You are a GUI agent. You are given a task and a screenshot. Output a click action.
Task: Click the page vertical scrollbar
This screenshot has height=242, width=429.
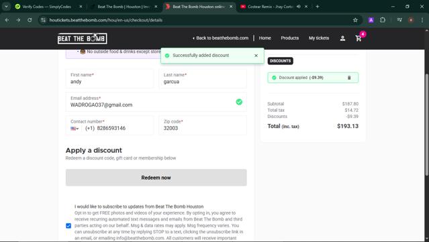[x=426, y=125]
